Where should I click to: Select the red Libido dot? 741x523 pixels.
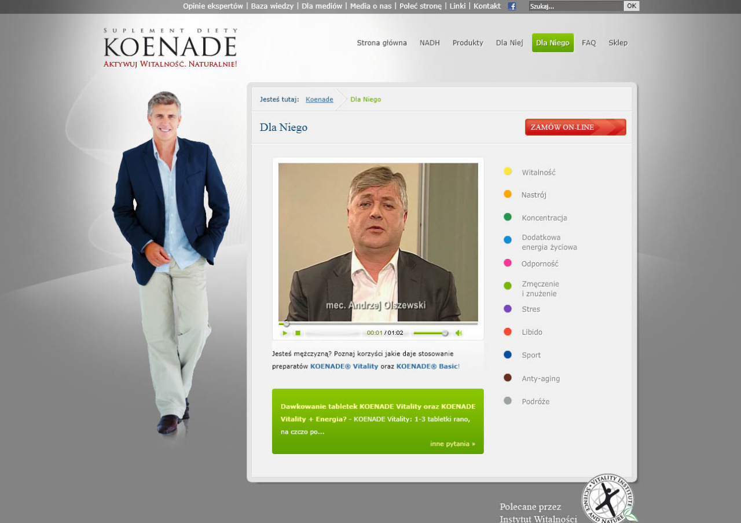tap(508, 332)
